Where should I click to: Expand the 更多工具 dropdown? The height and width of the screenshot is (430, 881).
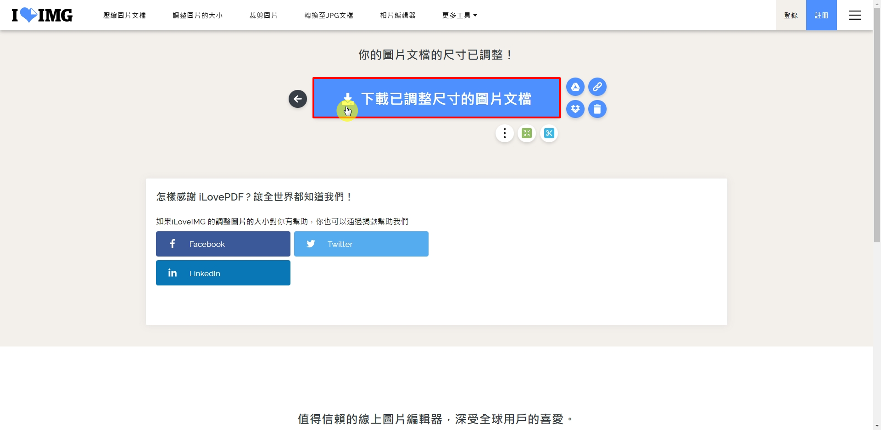click(459, 15)
